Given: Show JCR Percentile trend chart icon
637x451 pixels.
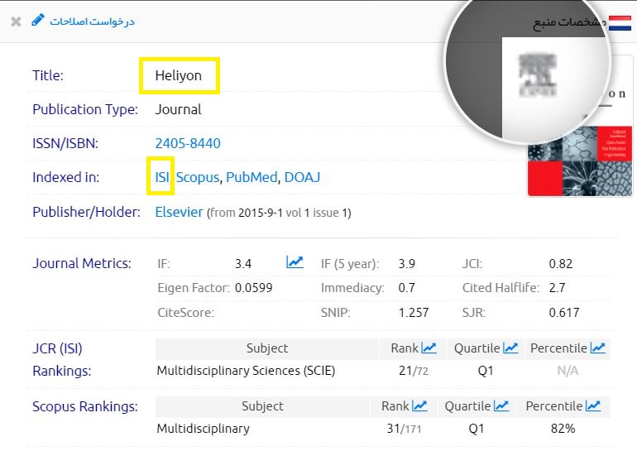Looking at the screenshot, I should (x=597, y=348).
